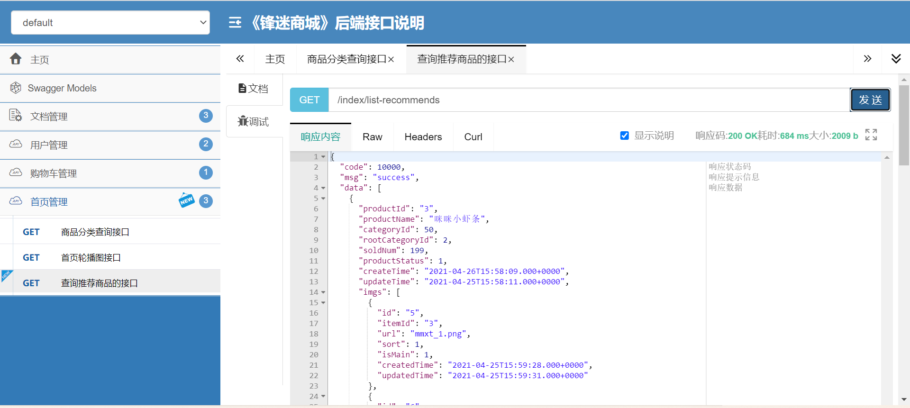This screenshot has height=408, width=910.
Task: Click the 首页管理 cloud API icon
Action: [16, 201]
